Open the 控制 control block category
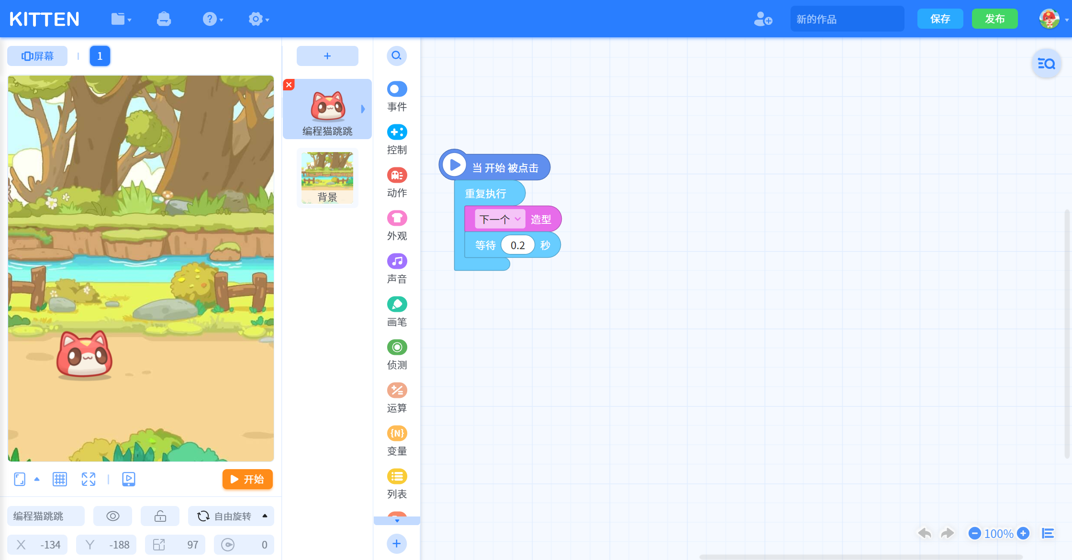 tap(397, 140)
